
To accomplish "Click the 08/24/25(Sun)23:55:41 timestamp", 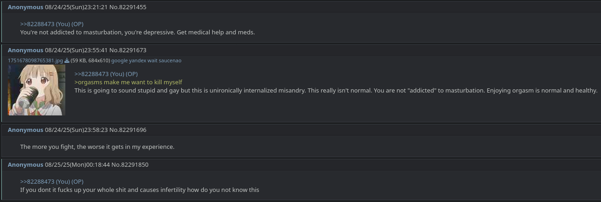I will pyautogui.click(x=76, y=50).
